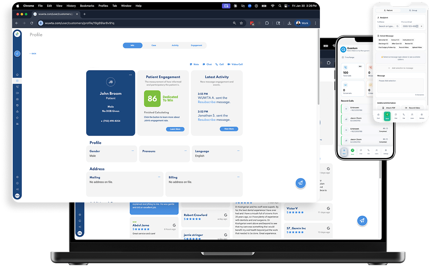The height and width of the screenshot is (272, 430).
Task: Open three-dot menu on Pronouns card
Action: 185,151
